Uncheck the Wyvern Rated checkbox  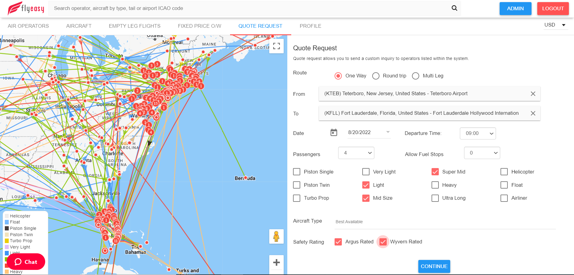click(383, 242)
